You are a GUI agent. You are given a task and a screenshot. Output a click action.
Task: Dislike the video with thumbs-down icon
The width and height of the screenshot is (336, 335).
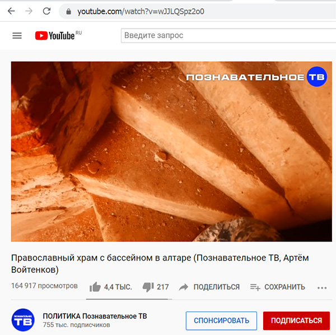pos(148,287)
